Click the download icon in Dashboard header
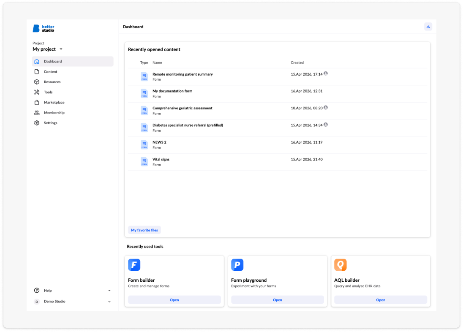The width and height of the screenshot is (463, 332). pyautogui.click(x=428, y=27)
